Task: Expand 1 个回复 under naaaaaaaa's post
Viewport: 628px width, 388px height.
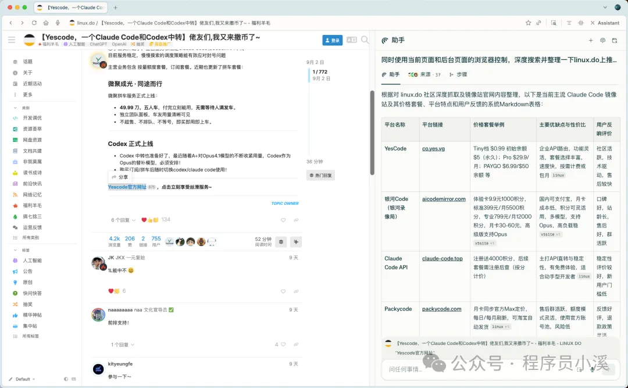Action: (x=123, y=345)
